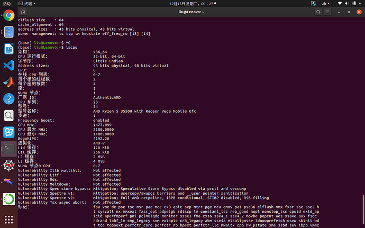This screenshot has height=228, width=365.
Task: Open the 终端 application menu
Action: (x=27, y=4)
